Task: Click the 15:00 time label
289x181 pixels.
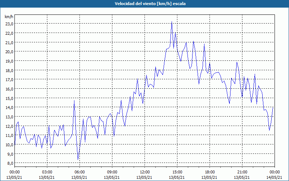Action: click(177, 172)
